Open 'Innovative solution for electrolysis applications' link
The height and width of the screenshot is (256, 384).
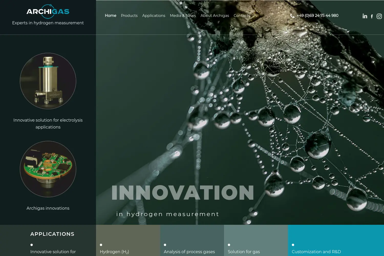click(x=48, y=123)
